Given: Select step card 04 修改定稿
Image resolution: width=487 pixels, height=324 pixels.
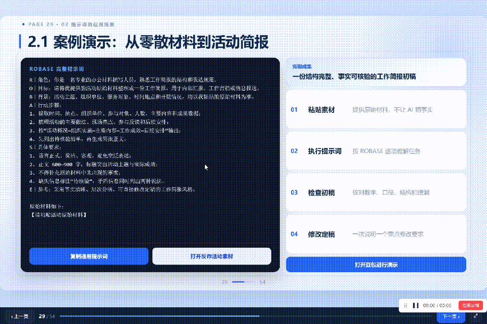Looking at the screenshot, I should coord(376,234).
